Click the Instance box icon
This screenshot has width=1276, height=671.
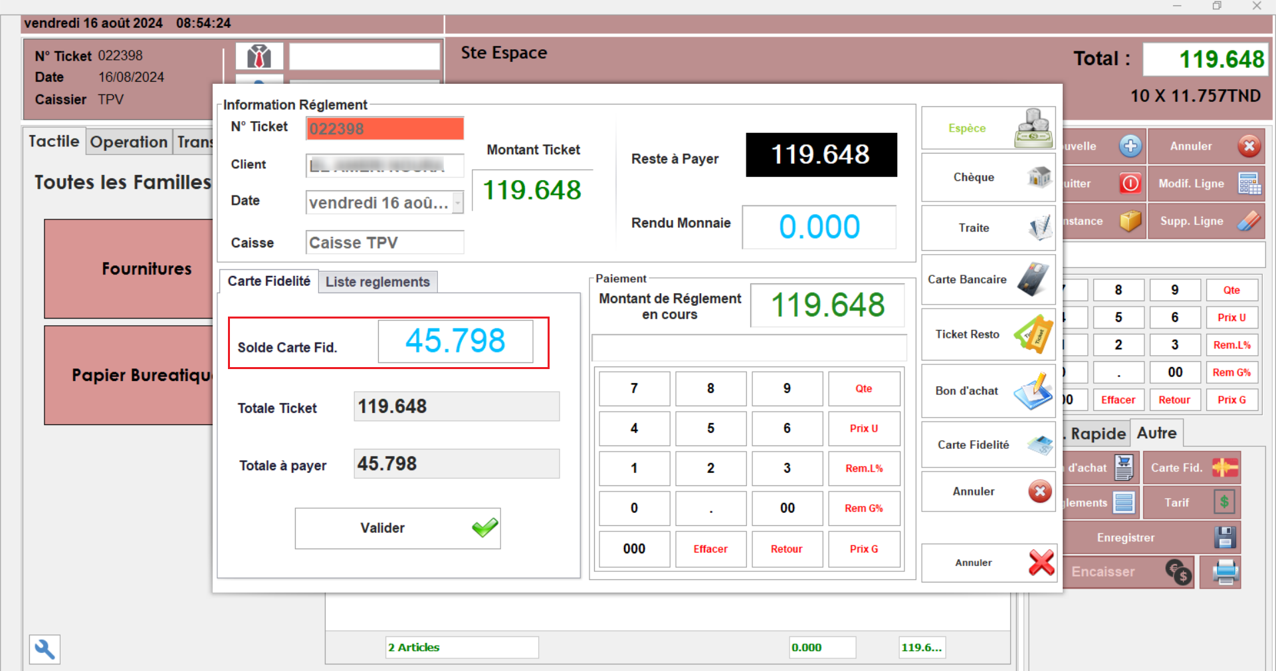pyautogui.click(x=1130, y=221)
